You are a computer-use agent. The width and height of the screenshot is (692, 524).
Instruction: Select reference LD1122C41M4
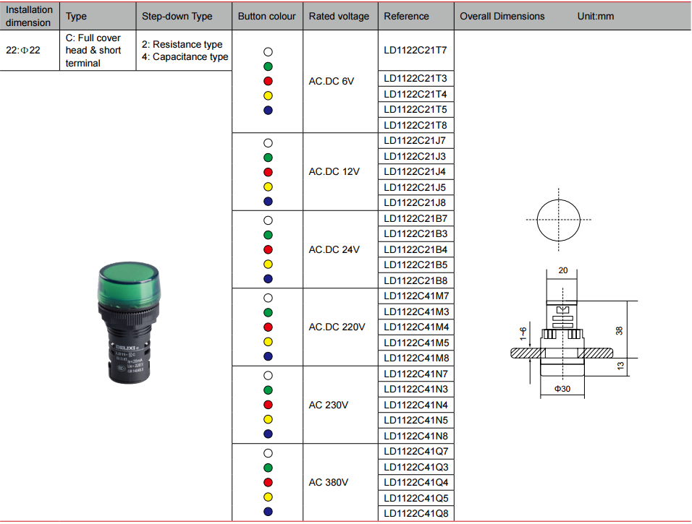coord(416,327)
